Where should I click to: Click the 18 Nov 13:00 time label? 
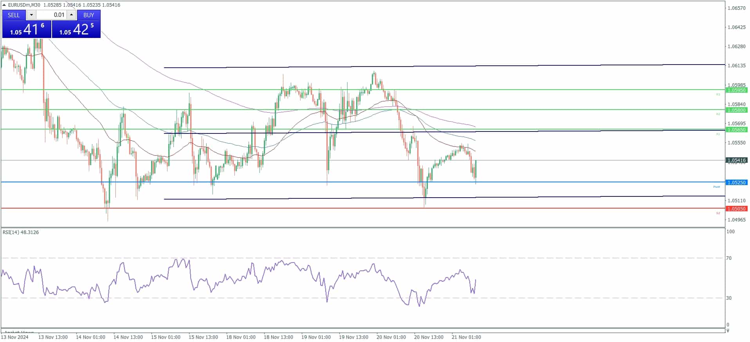[278, 337]
